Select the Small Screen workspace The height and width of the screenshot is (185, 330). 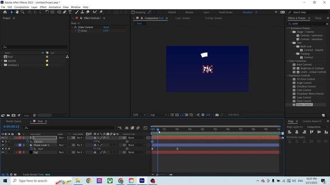[226, 12]
